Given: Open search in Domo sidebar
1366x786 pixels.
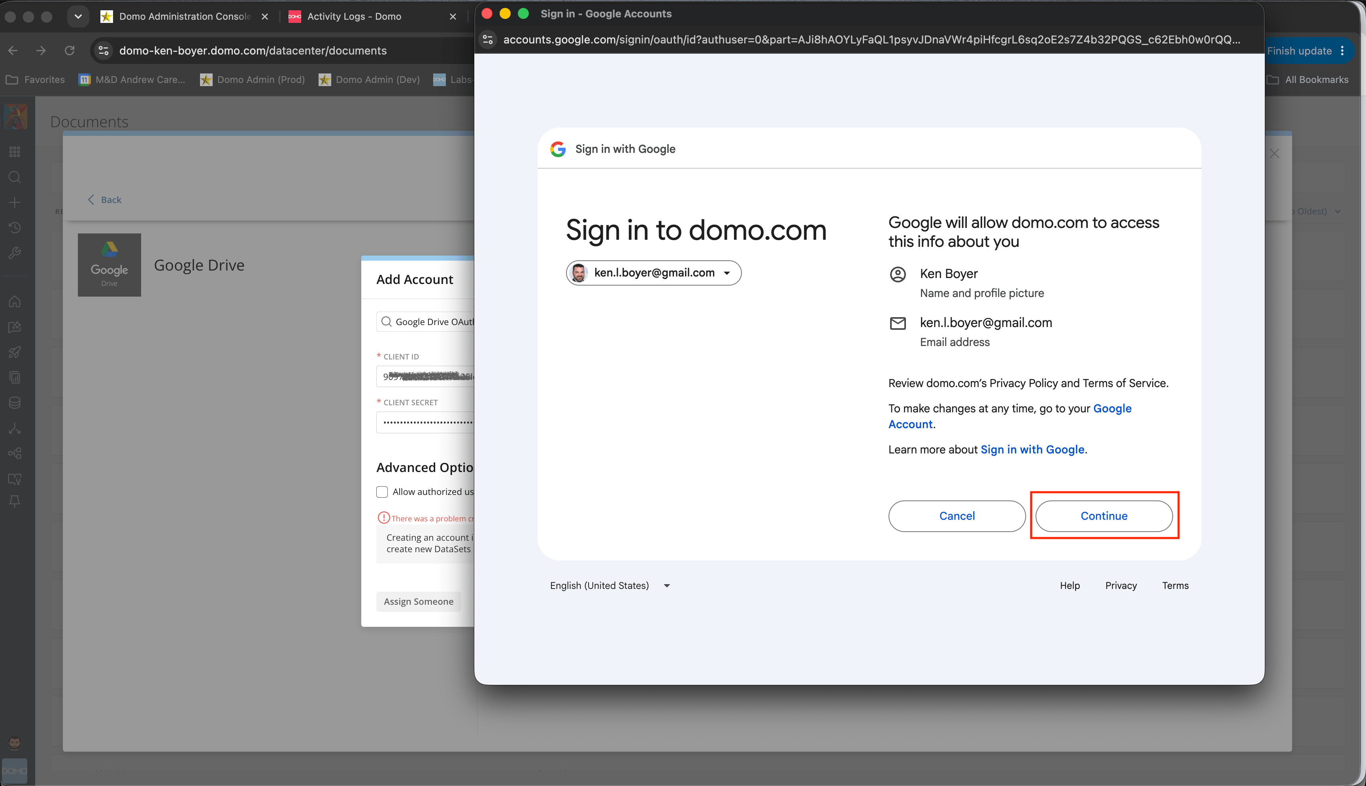Looking at the screenshot, I should coord(15,177).
